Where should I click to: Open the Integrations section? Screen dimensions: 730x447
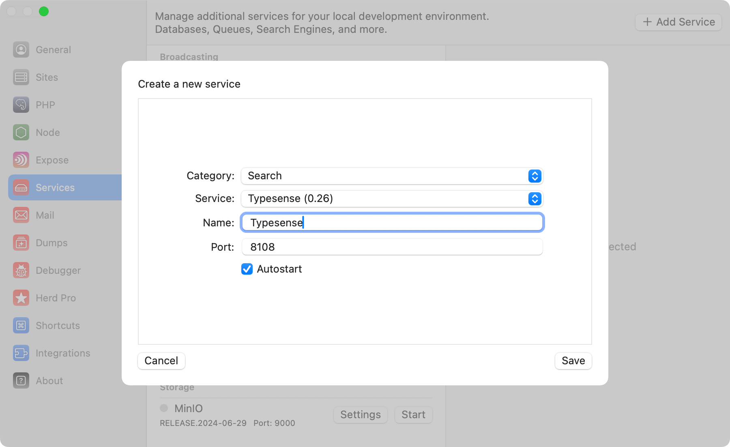[x=21, y=353]
